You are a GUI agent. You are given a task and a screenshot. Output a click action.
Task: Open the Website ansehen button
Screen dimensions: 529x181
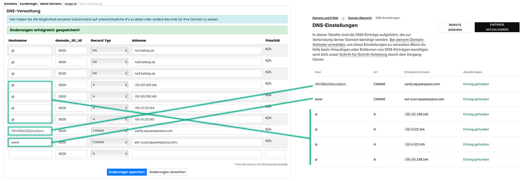point(454,27)
